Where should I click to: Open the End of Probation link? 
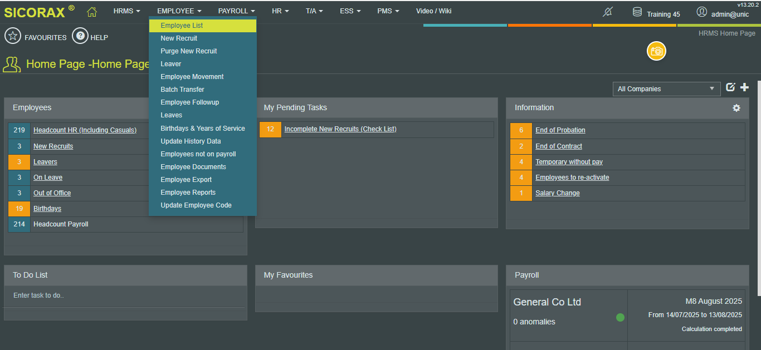click(560, 130)
